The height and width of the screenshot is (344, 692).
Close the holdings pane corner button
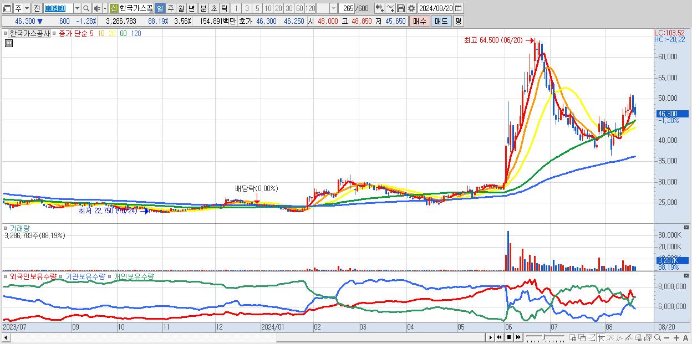tap(687, 275)
